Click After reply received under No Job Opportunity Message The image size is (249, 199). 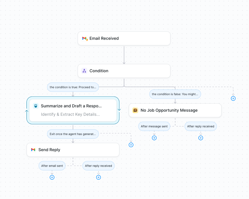click(201, 127)
